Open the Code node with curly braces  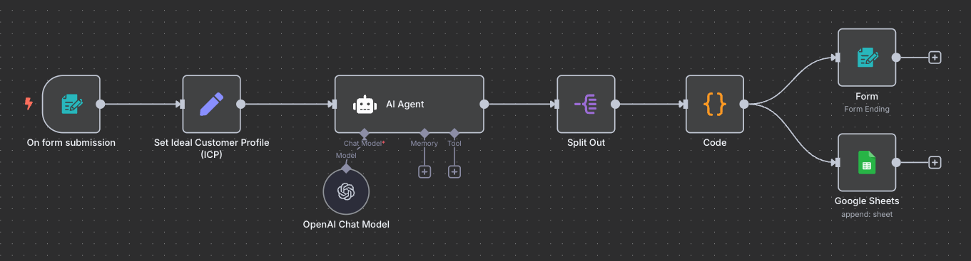(x=715, y=104)
